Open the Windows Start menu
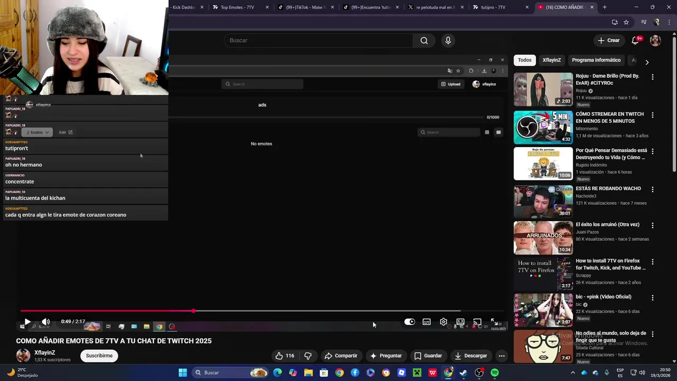The height and width of the screenshot is (381, 677). [182, 373]
